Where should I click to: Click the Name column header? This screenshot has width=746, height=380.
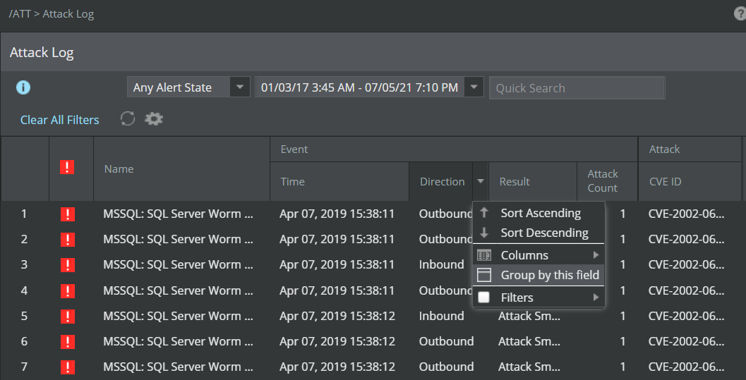tap(182, 168)
